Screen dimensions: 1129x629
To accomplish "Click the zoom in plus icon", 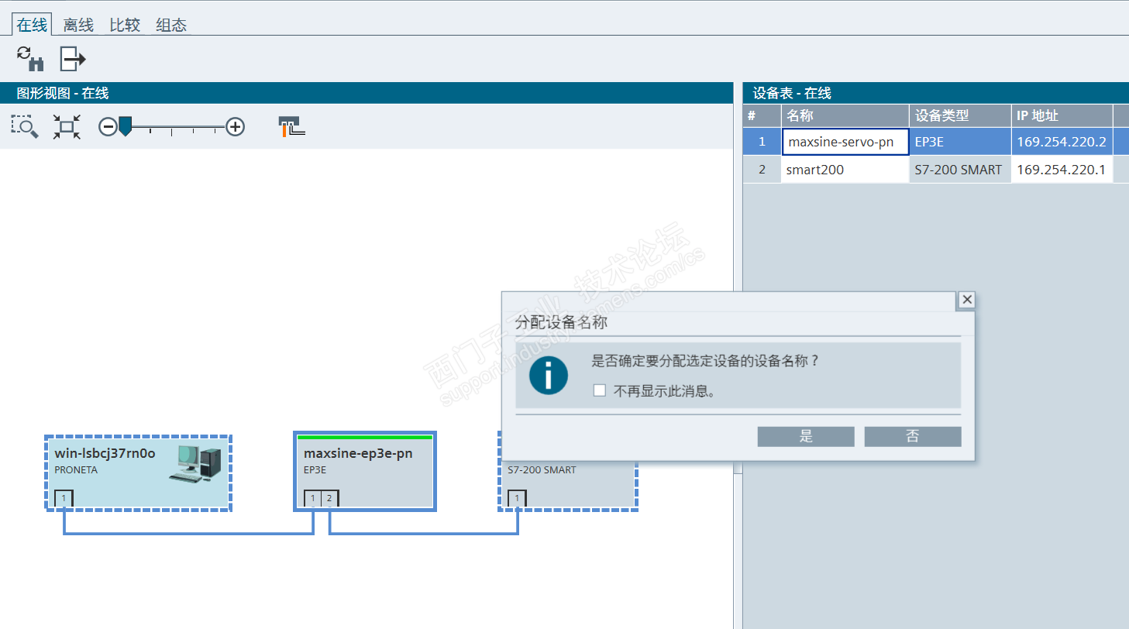I will click(x=236, y=126).
